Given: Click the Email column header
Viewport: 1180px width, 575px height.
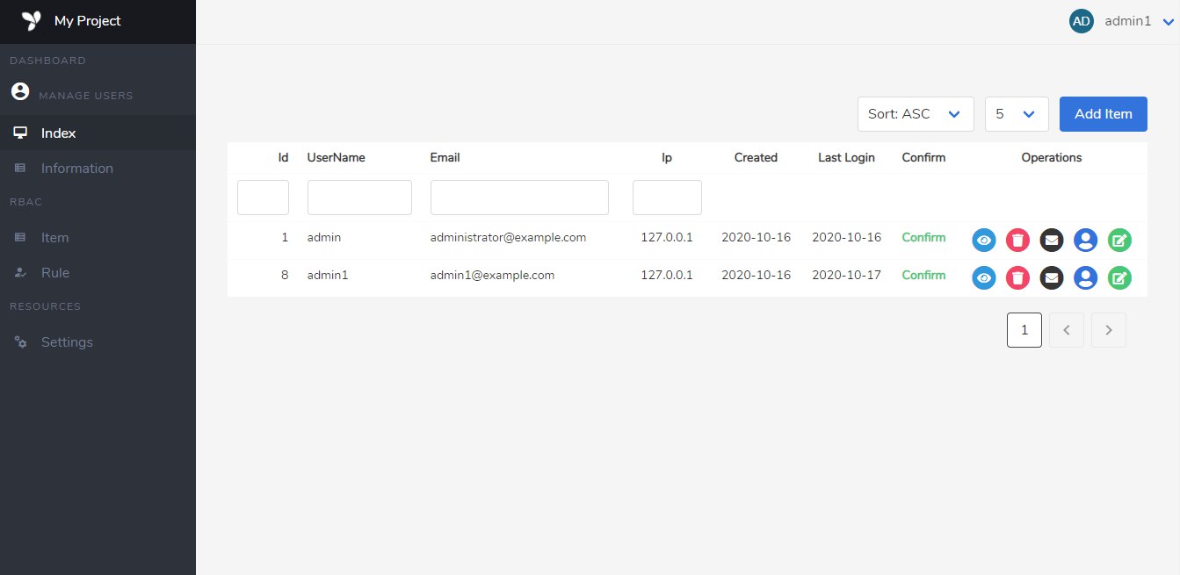Looking at the screenshot, I should pyautogui.click(x=445, y=158).
